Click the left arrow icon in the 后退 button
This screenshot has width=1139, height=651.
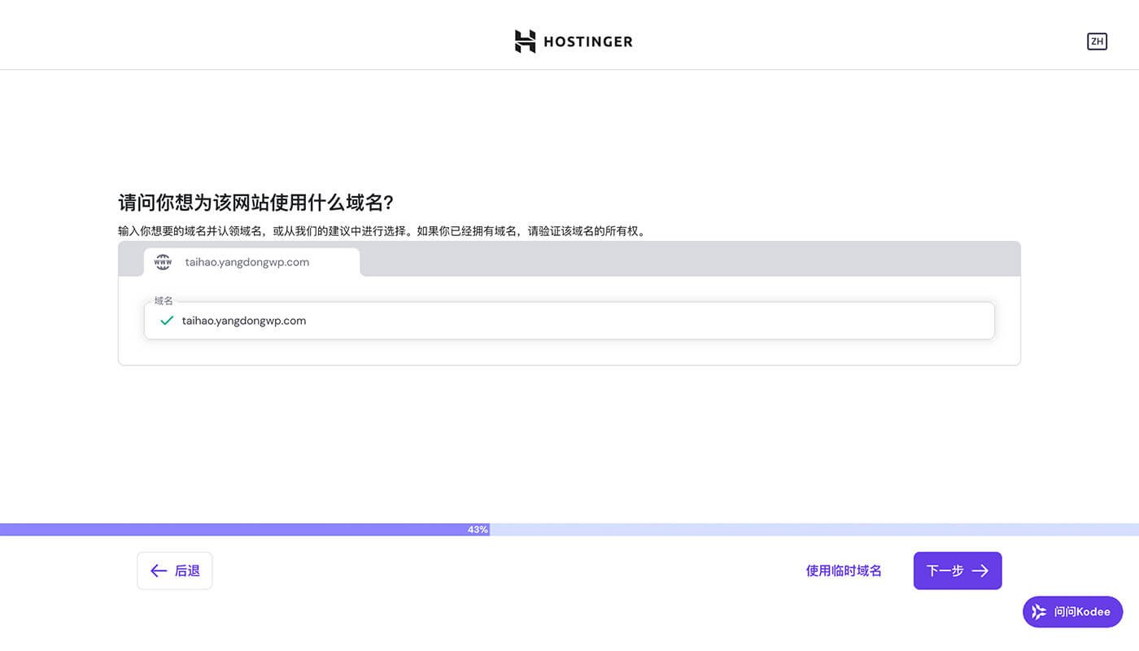click(x=159, y=570)
